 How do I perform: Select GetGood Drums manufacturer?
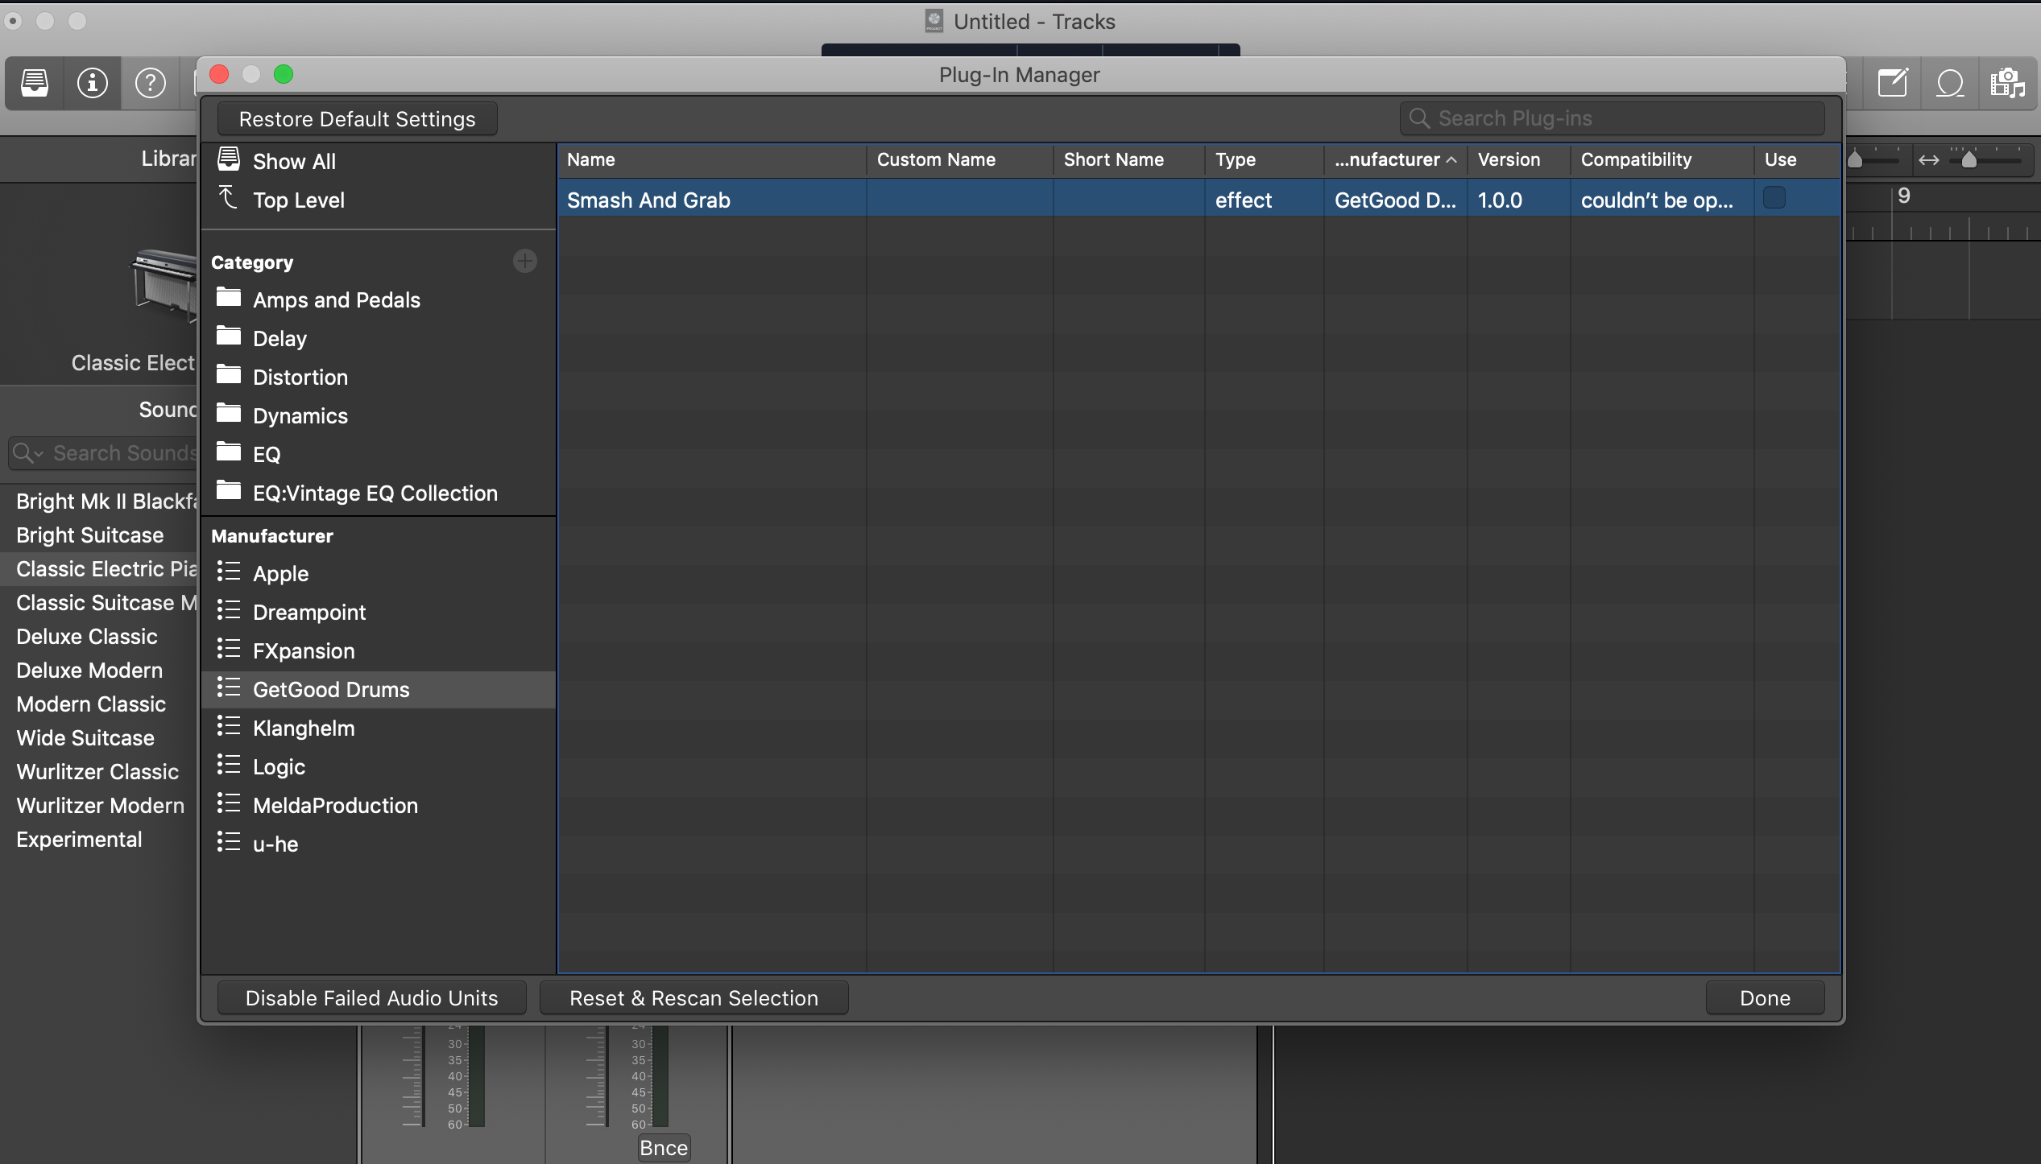pyautogui.click(x=330, y=689)
